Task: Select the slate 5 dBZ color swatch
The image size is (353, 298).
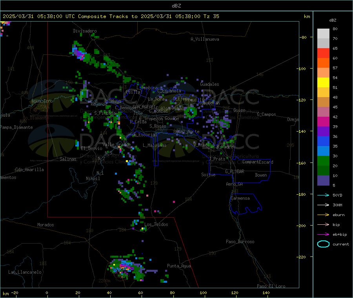Action: 323,181
